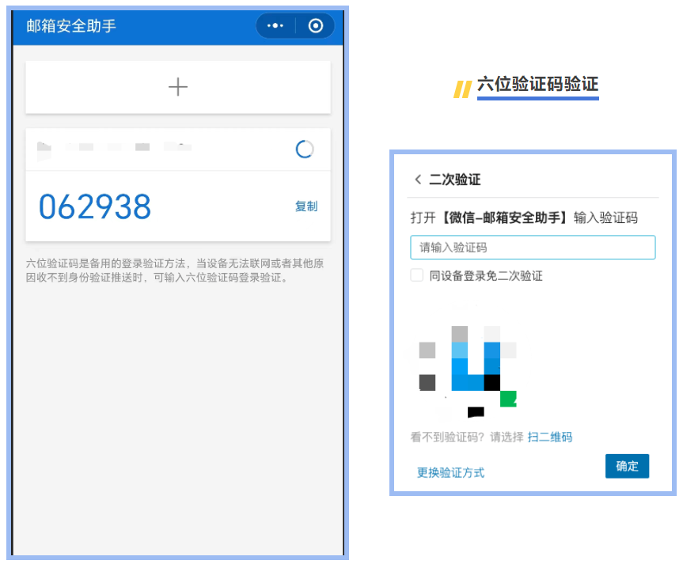Click the 六位验证码验证 heading
This screenshot has height=564, width=683.
[537, 85]
